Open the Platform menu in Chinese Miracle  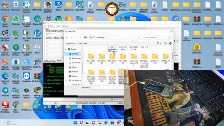pos(51,26)
